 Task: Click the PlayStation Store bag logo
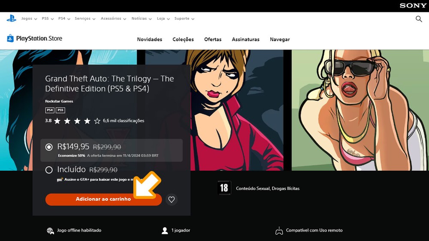(x=10, y=39)
